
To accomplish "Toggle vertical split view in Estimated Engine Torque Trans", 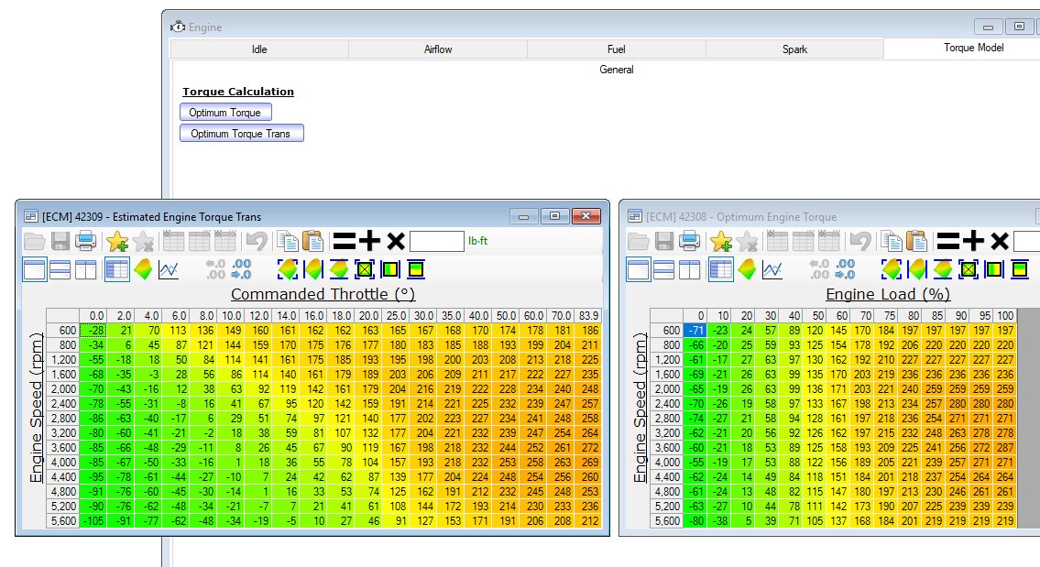I will [85, 269].
